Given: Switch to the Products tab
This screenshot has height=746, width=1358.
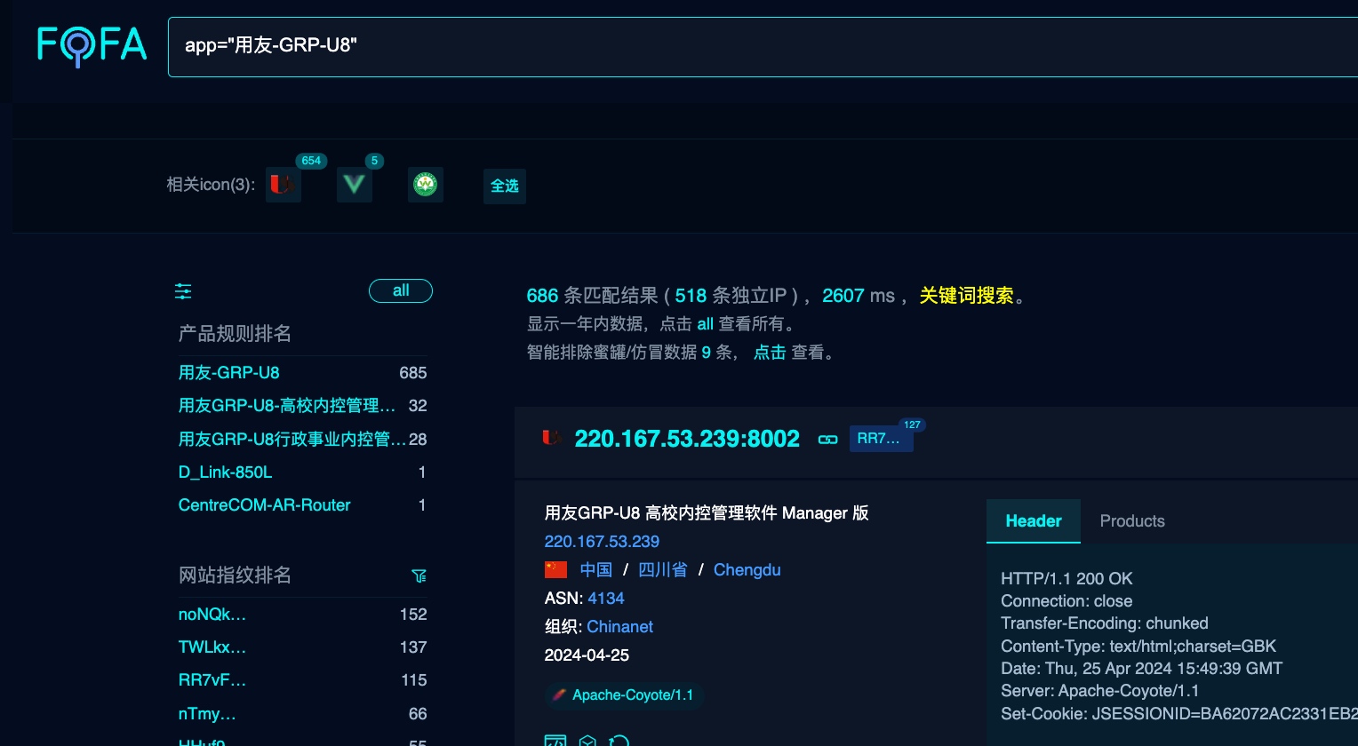Looking at the screenshot, I should [1132, 521].
